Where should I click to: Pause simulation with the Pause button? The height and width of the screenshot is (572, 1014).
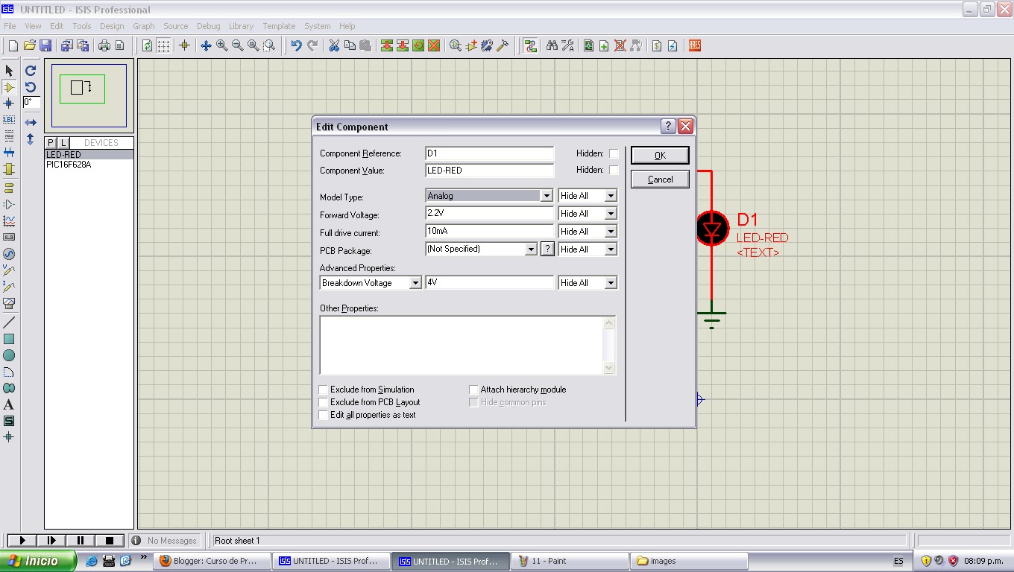(x=81, y=541)
